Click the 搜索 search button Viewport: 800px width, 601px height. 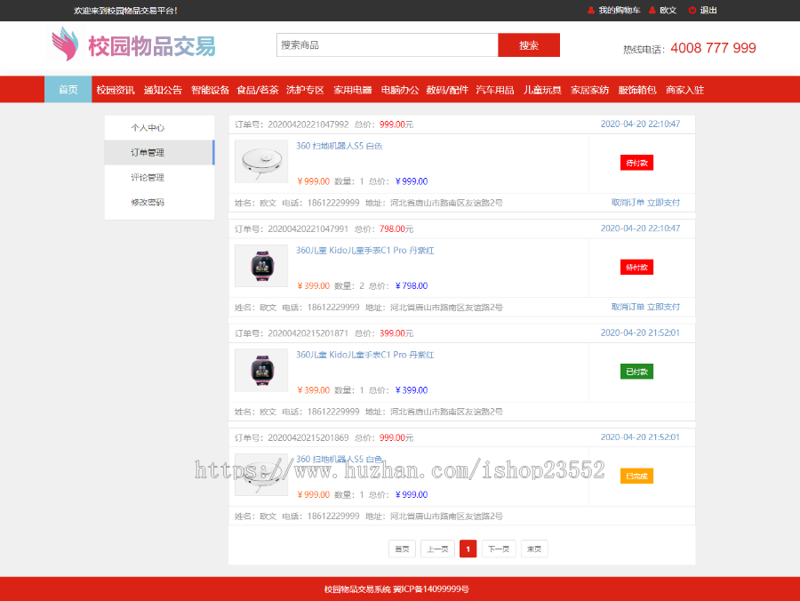pyautogui.click(x=529, y=44)
